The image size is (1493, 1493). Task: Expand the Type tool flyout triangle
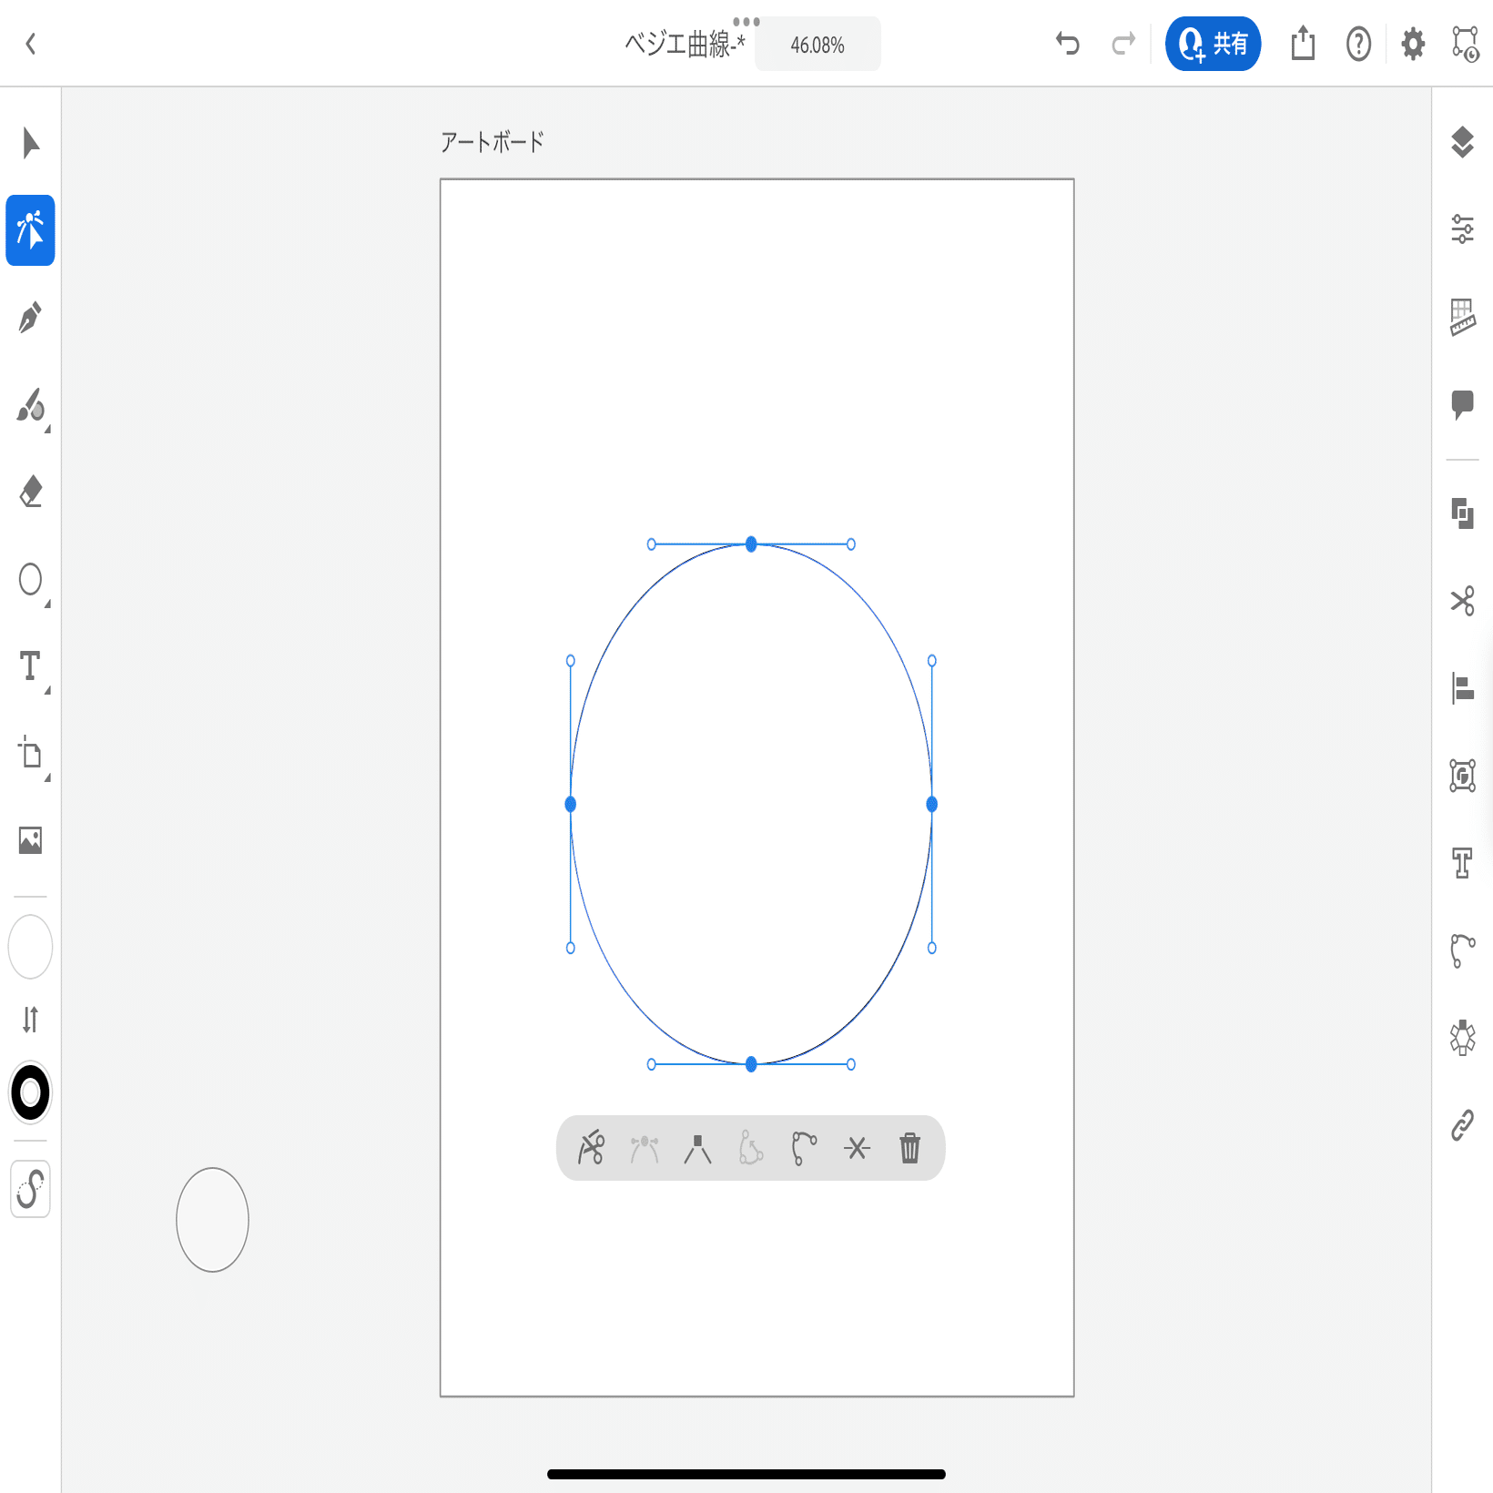click(x=47, y=690)
